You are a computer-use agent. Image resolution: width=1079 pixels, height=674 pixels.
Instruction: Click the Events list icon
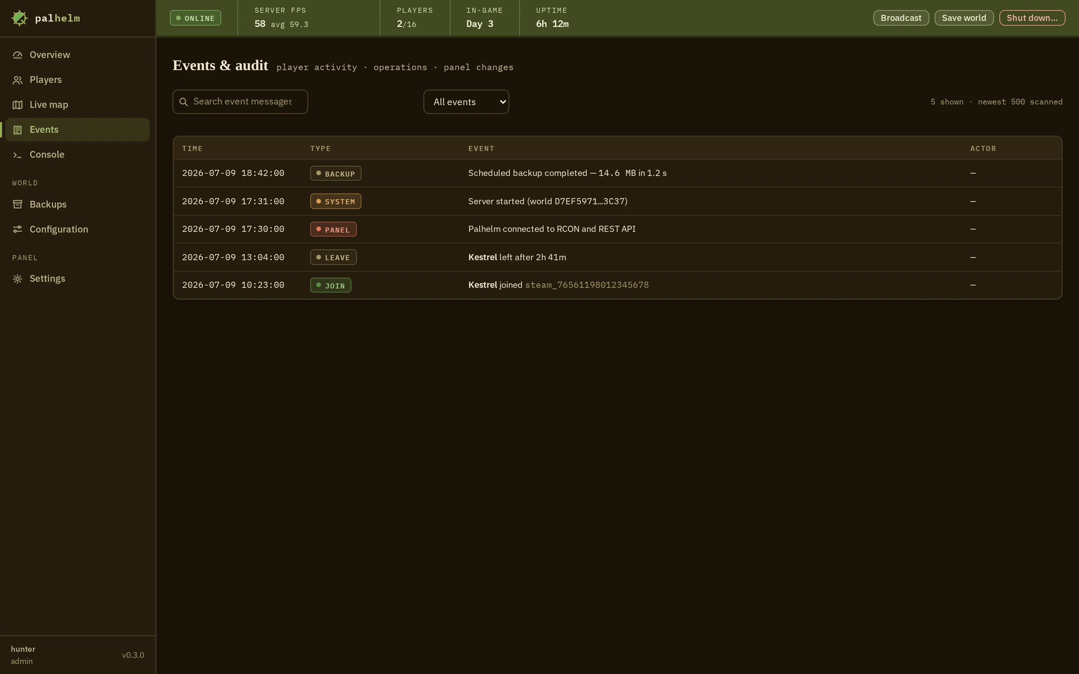(18, 130)
